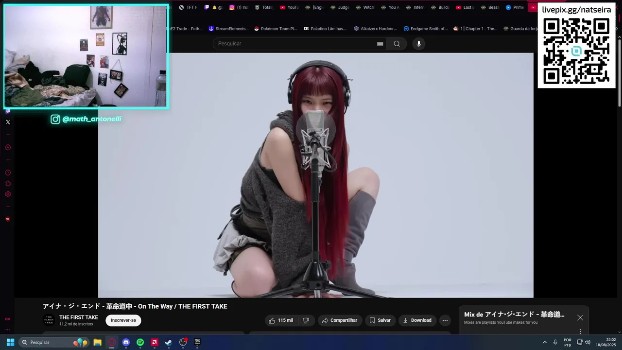Open Steam from the taskbar
622x350 pixels.
pyautogui.click(x=169, y=342)
